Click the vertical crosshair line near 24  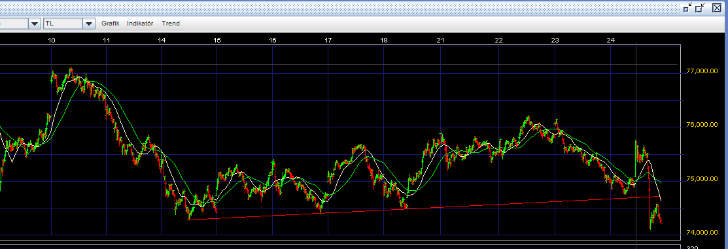point(636,144)
